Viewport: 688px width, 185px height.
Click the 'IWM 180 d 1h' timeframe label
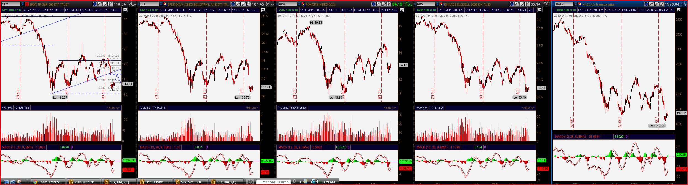pos(427,10)
